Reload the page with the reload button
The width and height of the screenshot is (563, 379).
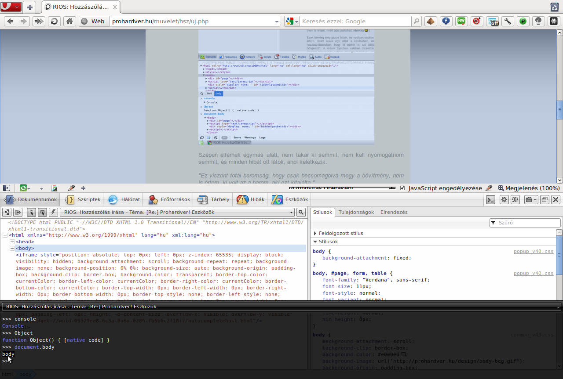[x=54, y=21]
